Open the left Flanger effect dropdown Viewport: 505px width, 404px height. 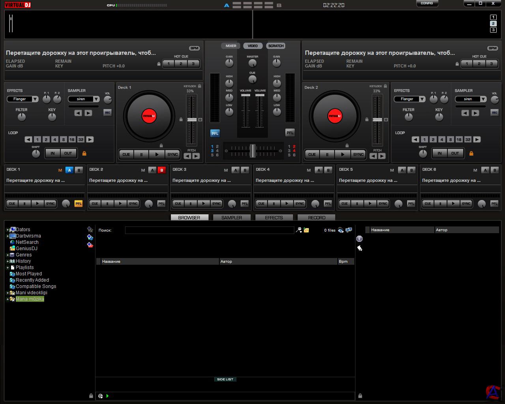35,99
